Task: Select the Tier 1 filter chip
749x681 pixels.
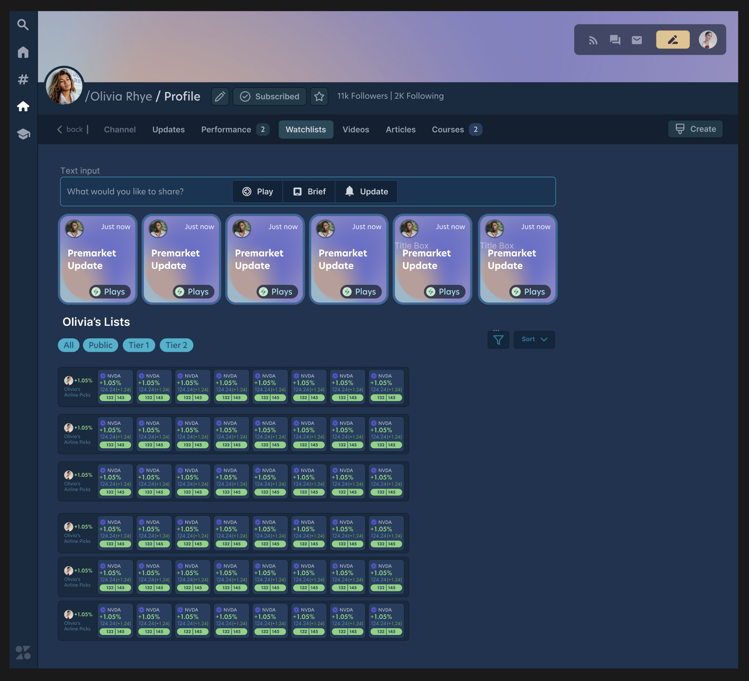Action: coord(139,345)
